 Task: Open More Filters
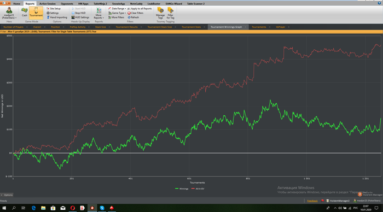coord(116,17)
